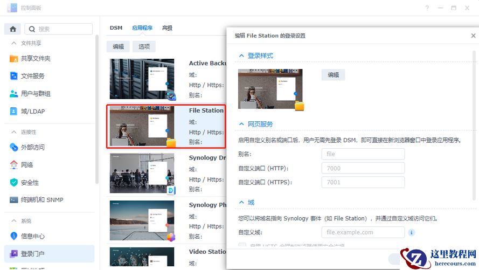Switch to the DSM tab
This screenshot has height=270, width=479.
116,28
